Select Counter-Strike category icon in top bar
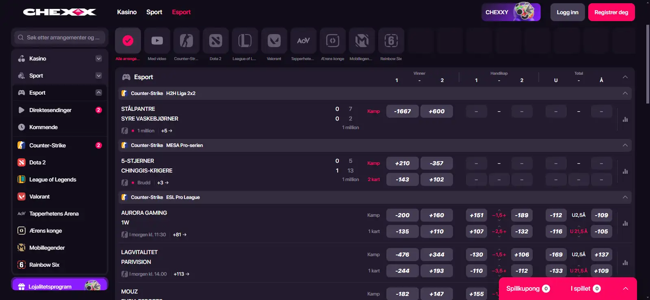 pos(186,41)
